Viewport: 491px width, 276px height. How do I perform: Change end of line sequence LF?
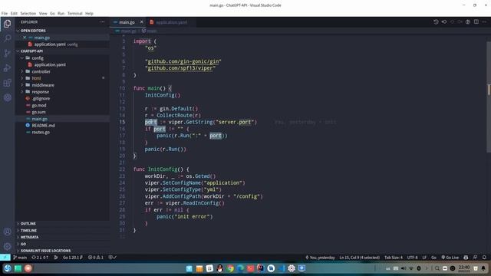424,258
